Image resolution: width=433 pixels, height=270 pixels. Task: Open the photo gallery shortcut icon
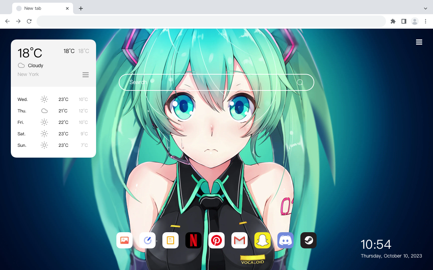tap(124, 240)
